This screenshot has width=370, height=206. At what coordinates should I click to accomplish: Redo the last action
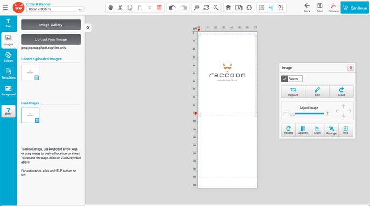[183, 8]
